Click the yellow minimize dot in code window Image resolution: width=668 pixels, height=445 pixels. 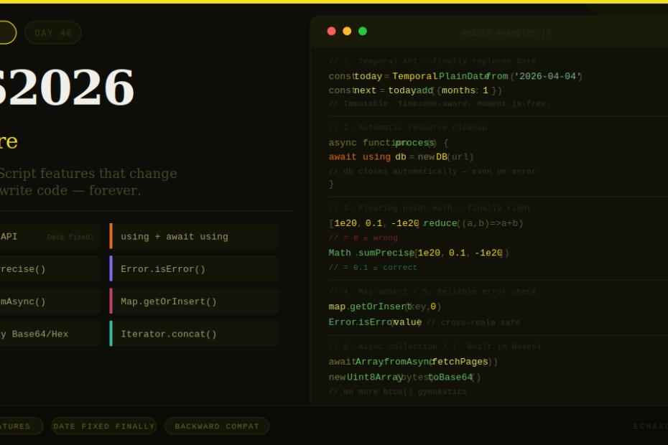(x=347, y=31)
